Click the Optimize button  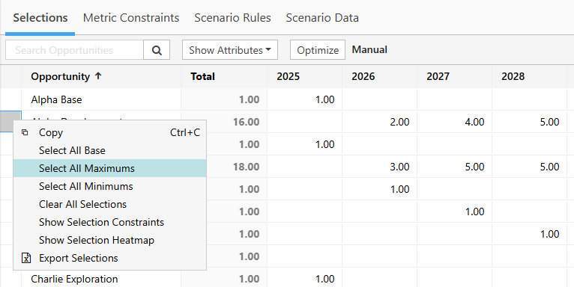point(318,50)
